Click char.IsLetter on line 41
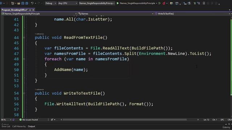 tap(92, 19)
